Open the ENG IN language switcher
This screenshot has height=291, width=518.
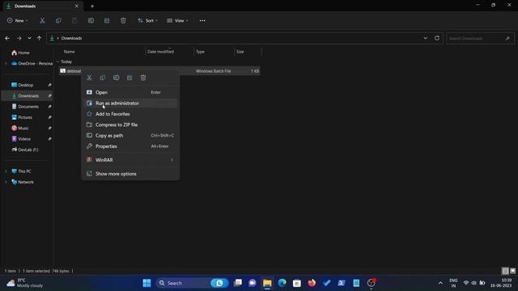(x=453, y=283)
